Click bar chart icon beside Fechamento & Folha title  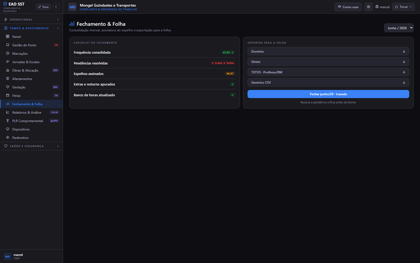pos(72,24)
